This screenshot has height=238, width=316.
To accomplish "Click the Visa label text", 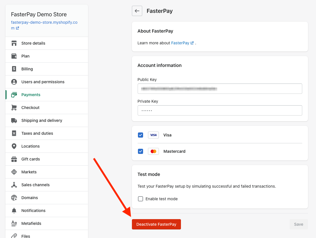I will click(167, 135).
